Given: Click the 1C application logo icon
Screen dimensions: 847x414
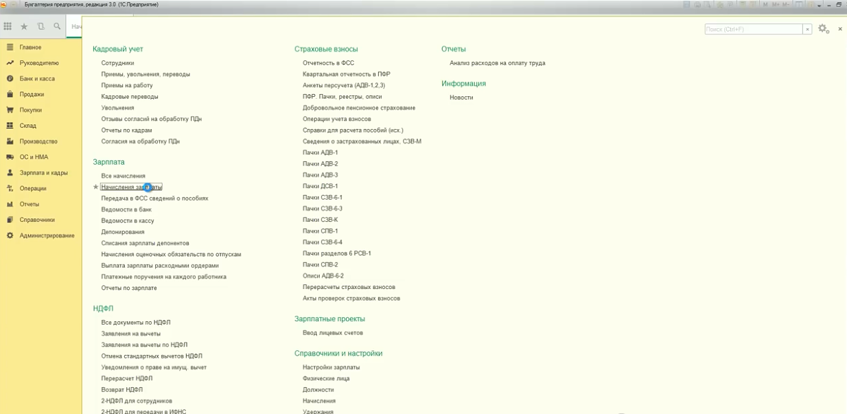Looking at the screenshot, I should click(4, 4).
